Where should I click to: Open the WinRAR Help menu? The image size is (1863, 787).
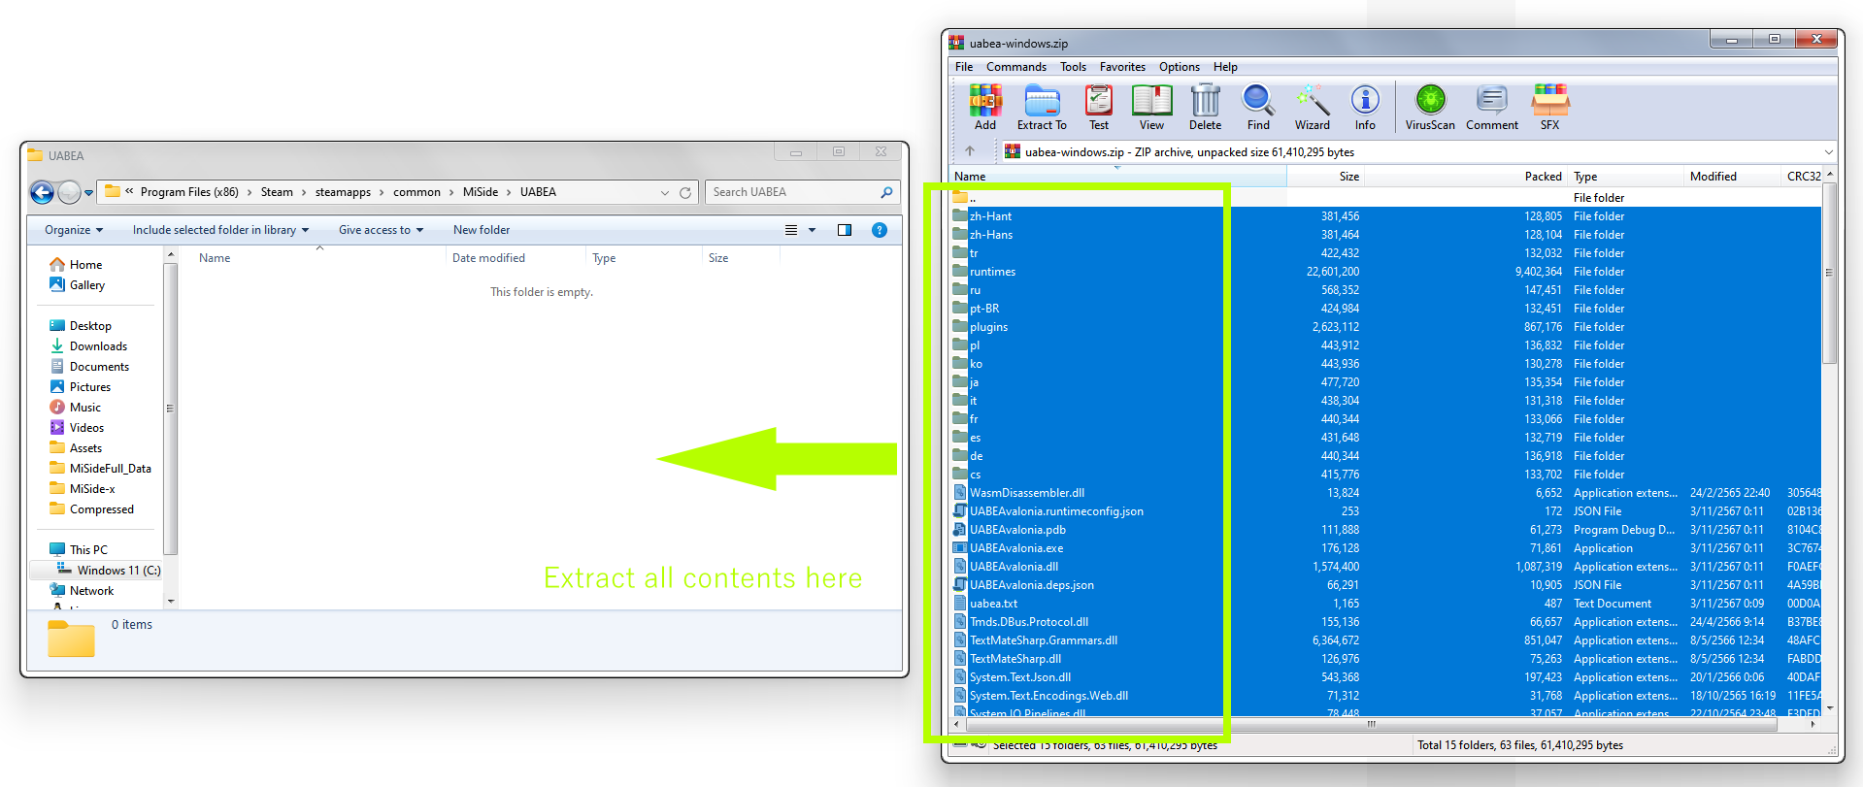pyautogui.click(x=1225, y=67)
